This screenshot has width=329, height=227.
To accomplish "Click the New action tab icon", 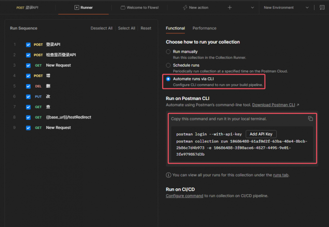I will coord(185,8).
